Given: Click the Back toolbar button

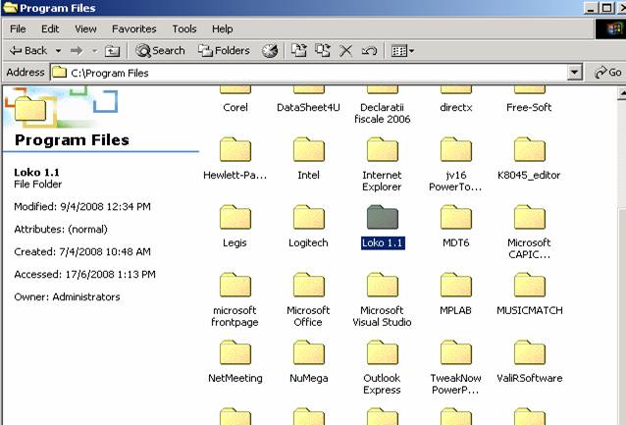Looking at the screenshot, I should click(27, 51).
